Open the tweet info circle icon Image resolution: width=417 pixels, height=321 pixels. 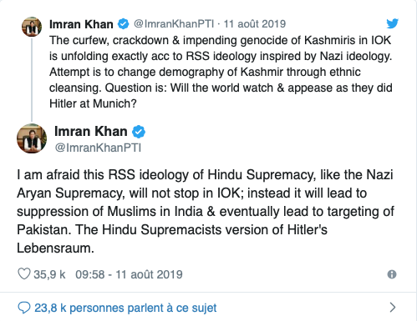[x=392, y=274]
